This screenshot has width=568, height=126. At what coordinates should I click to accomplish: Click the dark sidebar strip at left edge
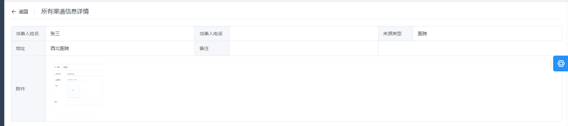[x=2, y=63]
